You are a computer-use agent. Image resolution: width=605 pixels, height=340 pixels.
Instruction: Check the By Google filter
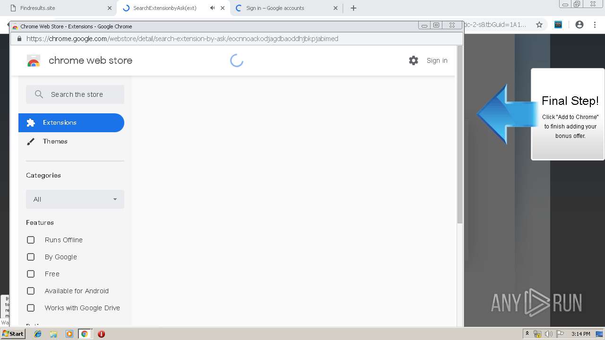tap(31, 257)
